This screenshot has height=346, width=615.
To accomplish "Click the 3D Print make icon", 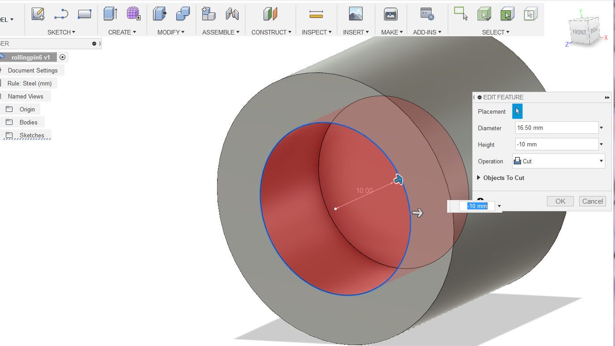I will 391,14.
